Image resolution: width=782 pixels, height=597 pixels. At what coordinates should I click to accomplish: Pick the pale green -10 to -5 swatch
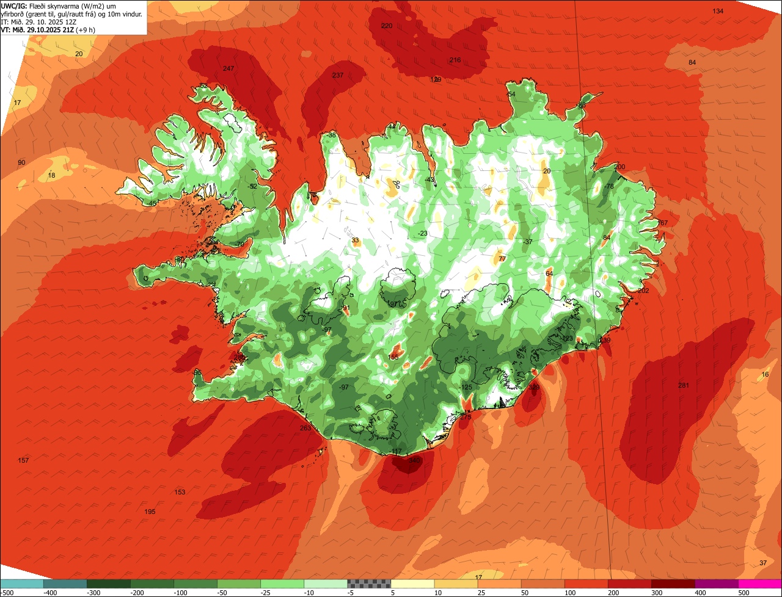point(326,584)
